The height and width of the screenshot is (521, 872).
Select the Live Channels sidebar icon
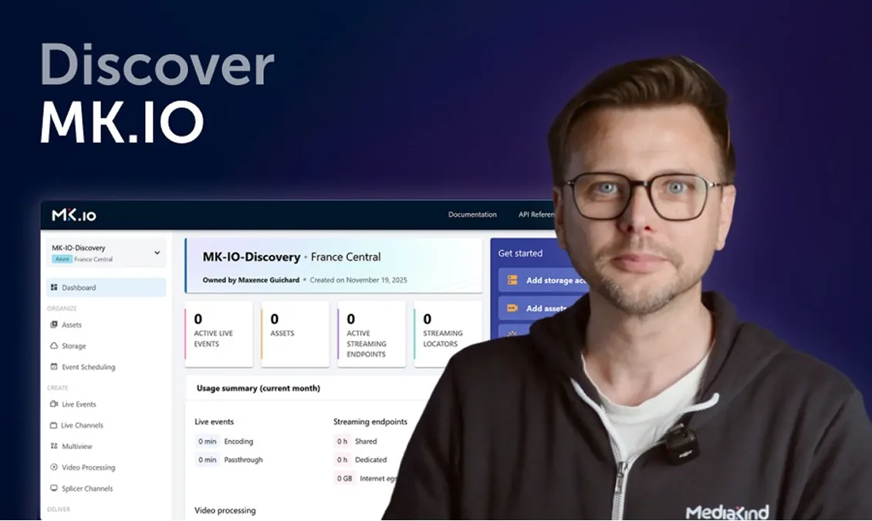pos(54,425)
